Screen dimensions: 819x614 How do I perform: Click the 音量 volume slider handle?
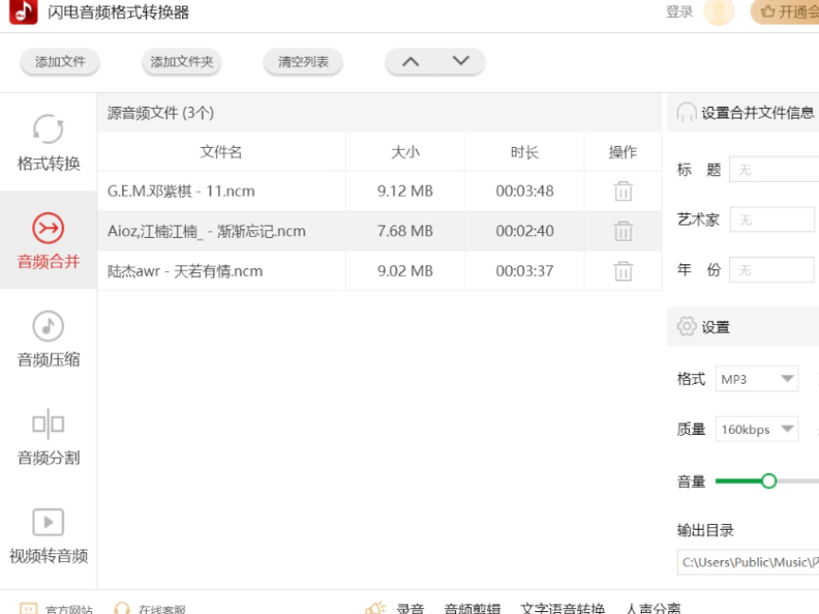pyautogui.click(x=769, y=480)
